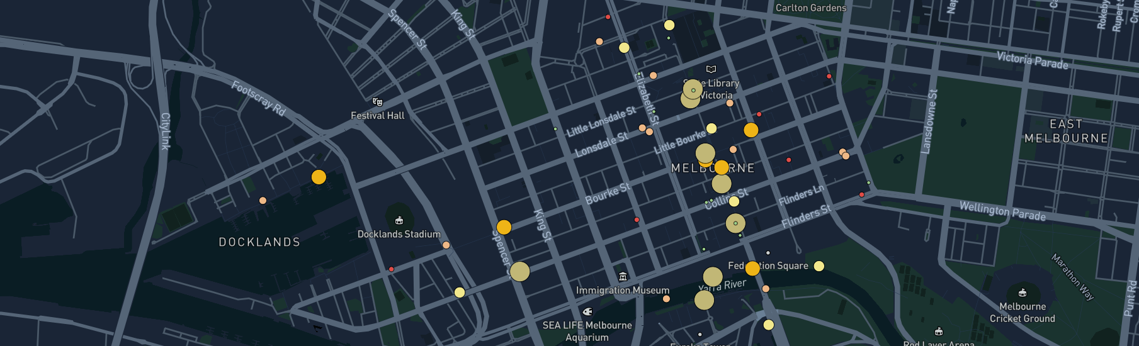Click the yellow marker right of Federation Square
Image resolution: width=1139 pixels, height=346 pixels.
pyautogui.click(x=819, y=266)
